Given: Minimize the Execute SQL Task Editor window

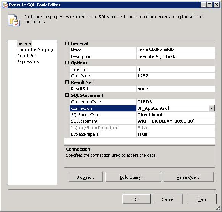Looking at the screenshot, I should [x=203, y=5].
